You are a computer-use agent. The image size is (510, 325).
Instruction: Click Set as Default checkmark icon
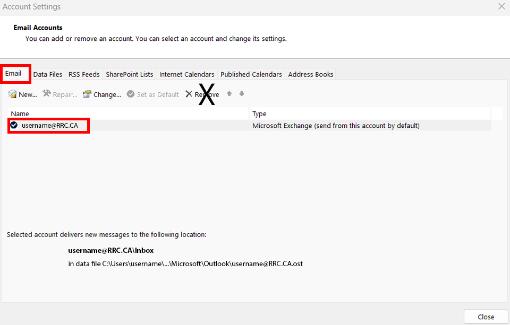(131, 94)
